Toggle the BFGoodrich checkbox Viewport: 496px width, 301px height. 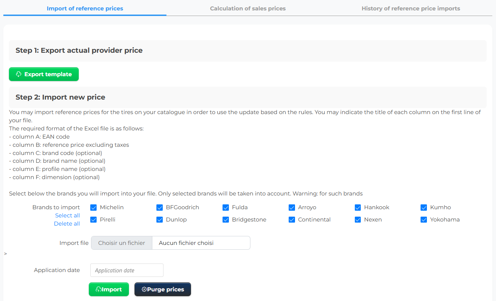[160, 207]
